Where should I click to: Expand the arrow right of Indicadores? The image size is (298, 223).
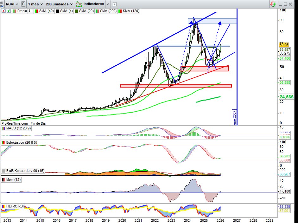(x=108, y=4)
